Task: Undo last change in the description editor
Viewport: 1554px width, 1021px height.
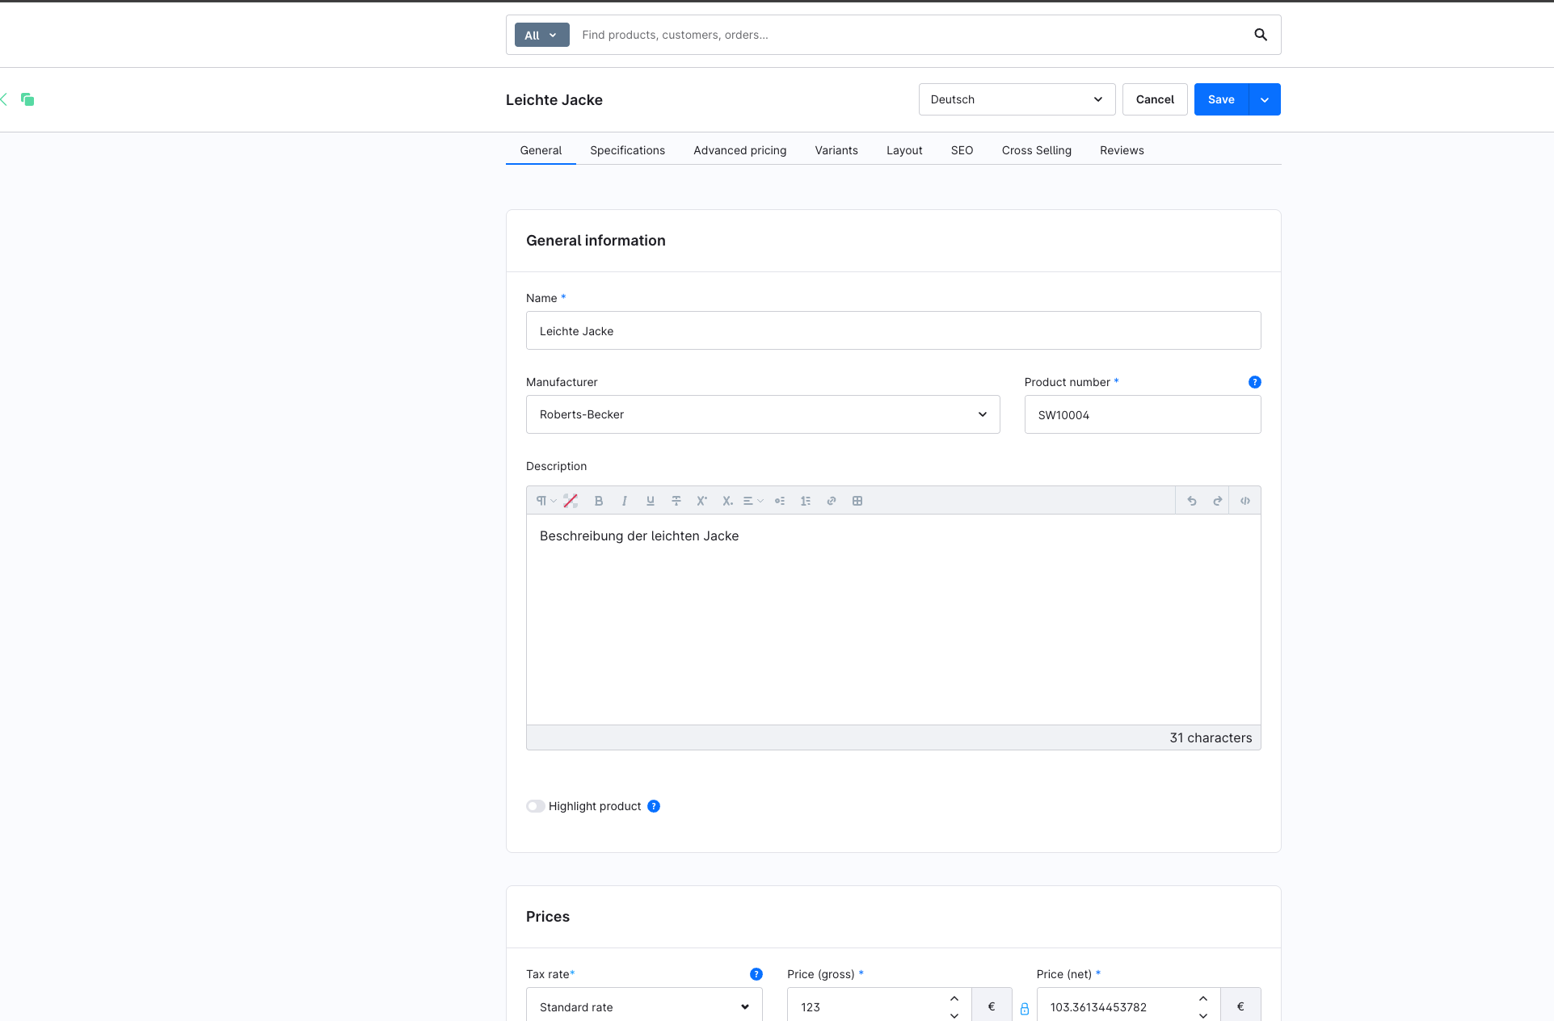Action: 1191,501
